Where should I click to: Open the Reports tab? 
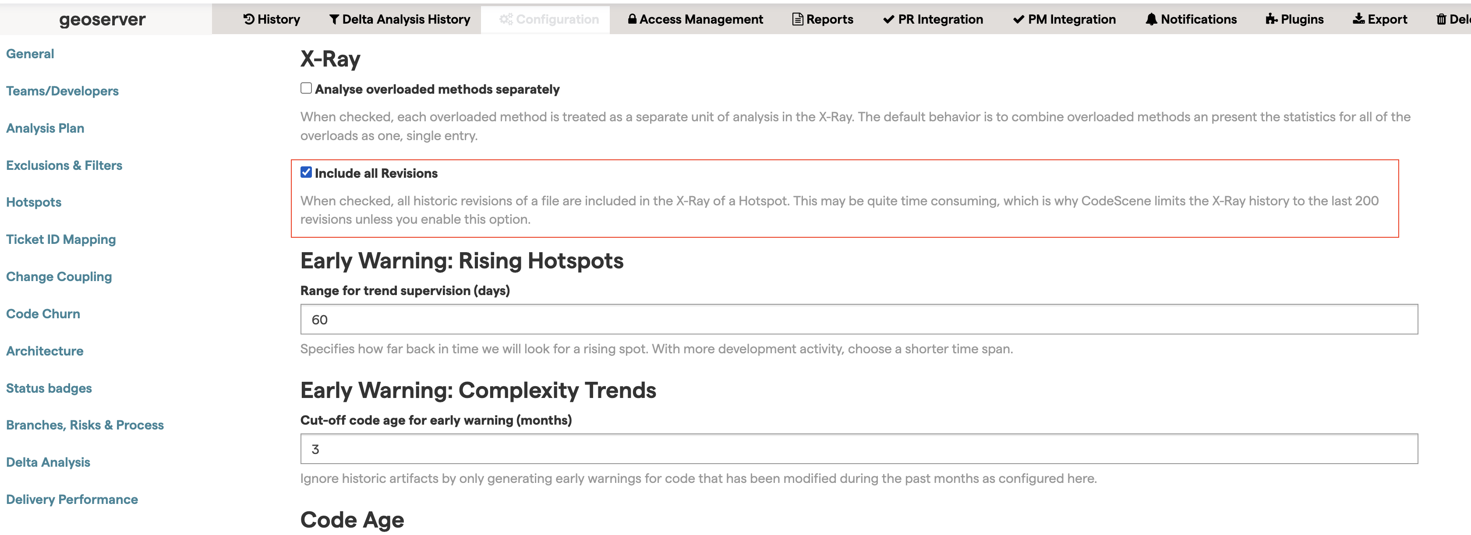click(x=824, y=19)
